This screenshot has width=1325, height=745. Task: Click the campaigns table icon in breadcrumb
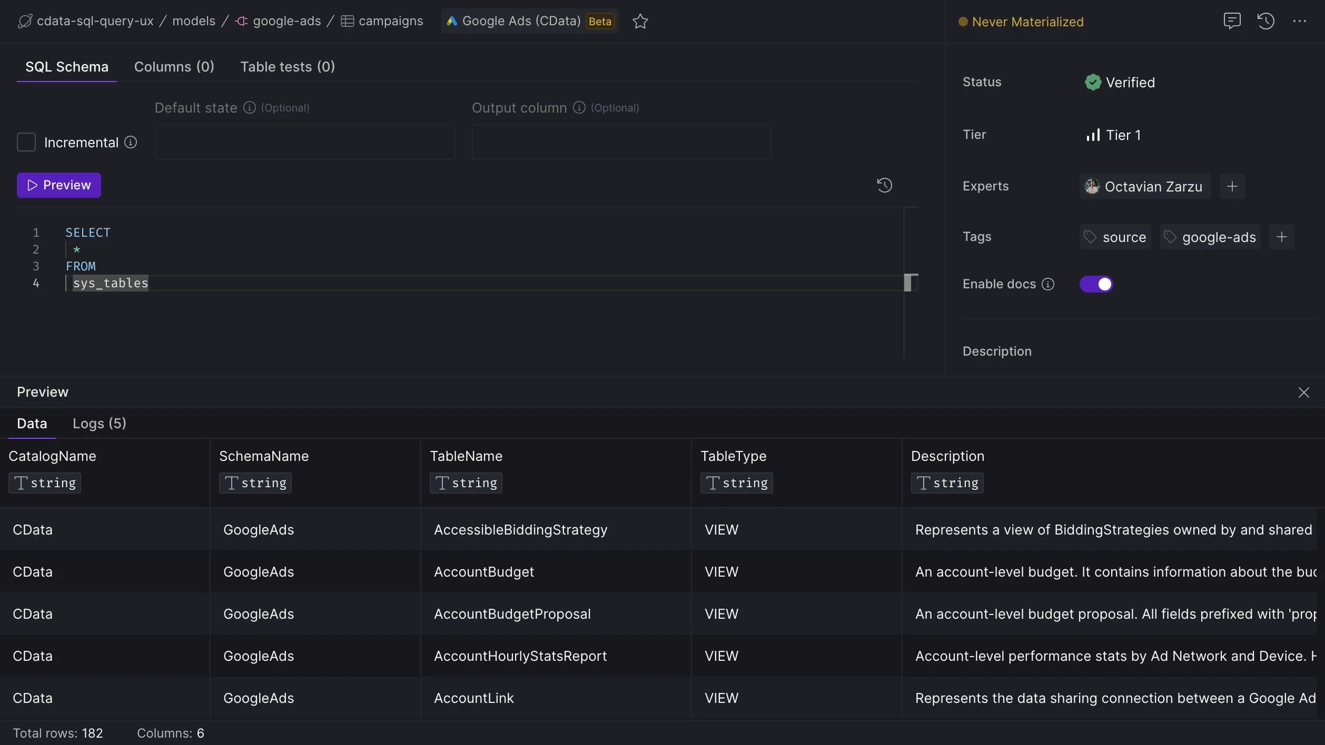click(347, 21)
